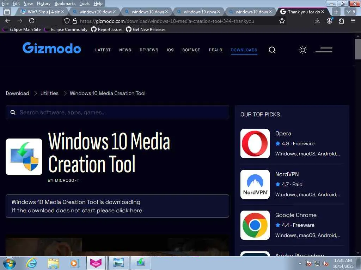361x270 pixels.
Task: Open the Opera title link
Action: click(x=283, y=133)
